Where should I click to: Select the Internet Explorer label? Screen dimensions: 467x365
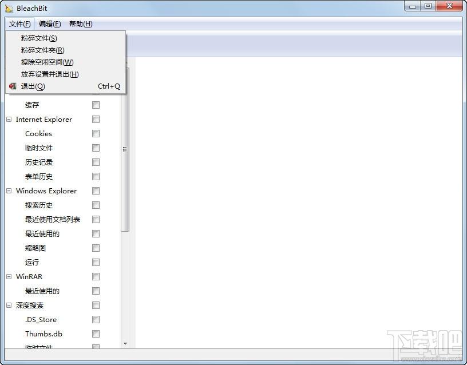pyautogui.click(x=44, y=120)
